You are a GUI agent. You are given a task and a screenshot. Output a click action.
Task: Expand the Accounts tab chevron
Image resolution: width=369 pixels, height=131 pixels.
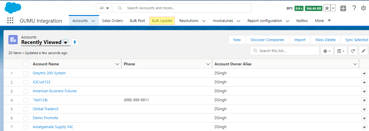pos(93,21)
